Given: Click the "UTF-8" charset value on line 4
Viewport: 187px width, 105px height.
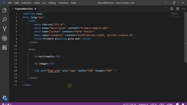Looking at the screenshot, I should (x=58, y=24).
